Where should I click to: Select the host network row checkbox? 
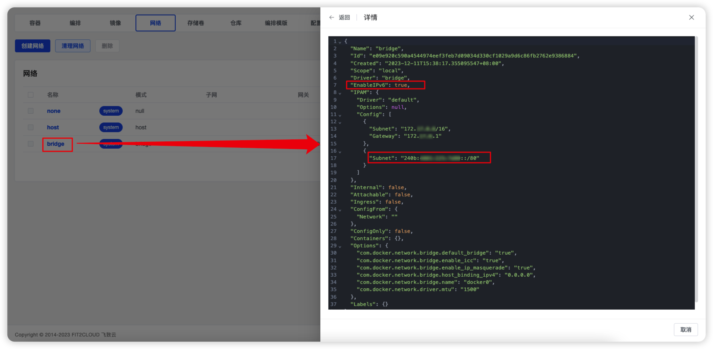click(31, 127)
